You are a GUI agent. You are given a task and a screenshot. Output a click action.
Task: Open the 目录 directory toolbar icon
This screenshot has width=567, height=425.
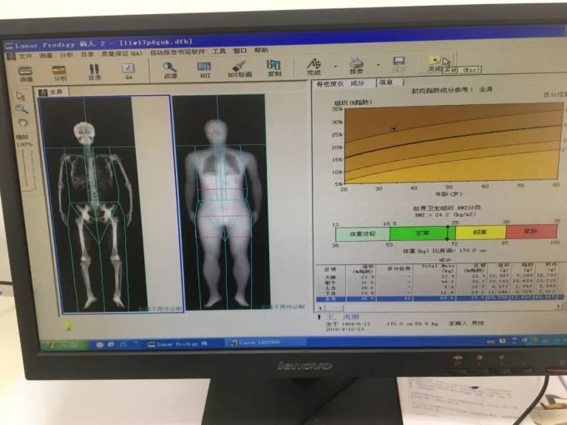pyautogui.click(x=94, y=72)
